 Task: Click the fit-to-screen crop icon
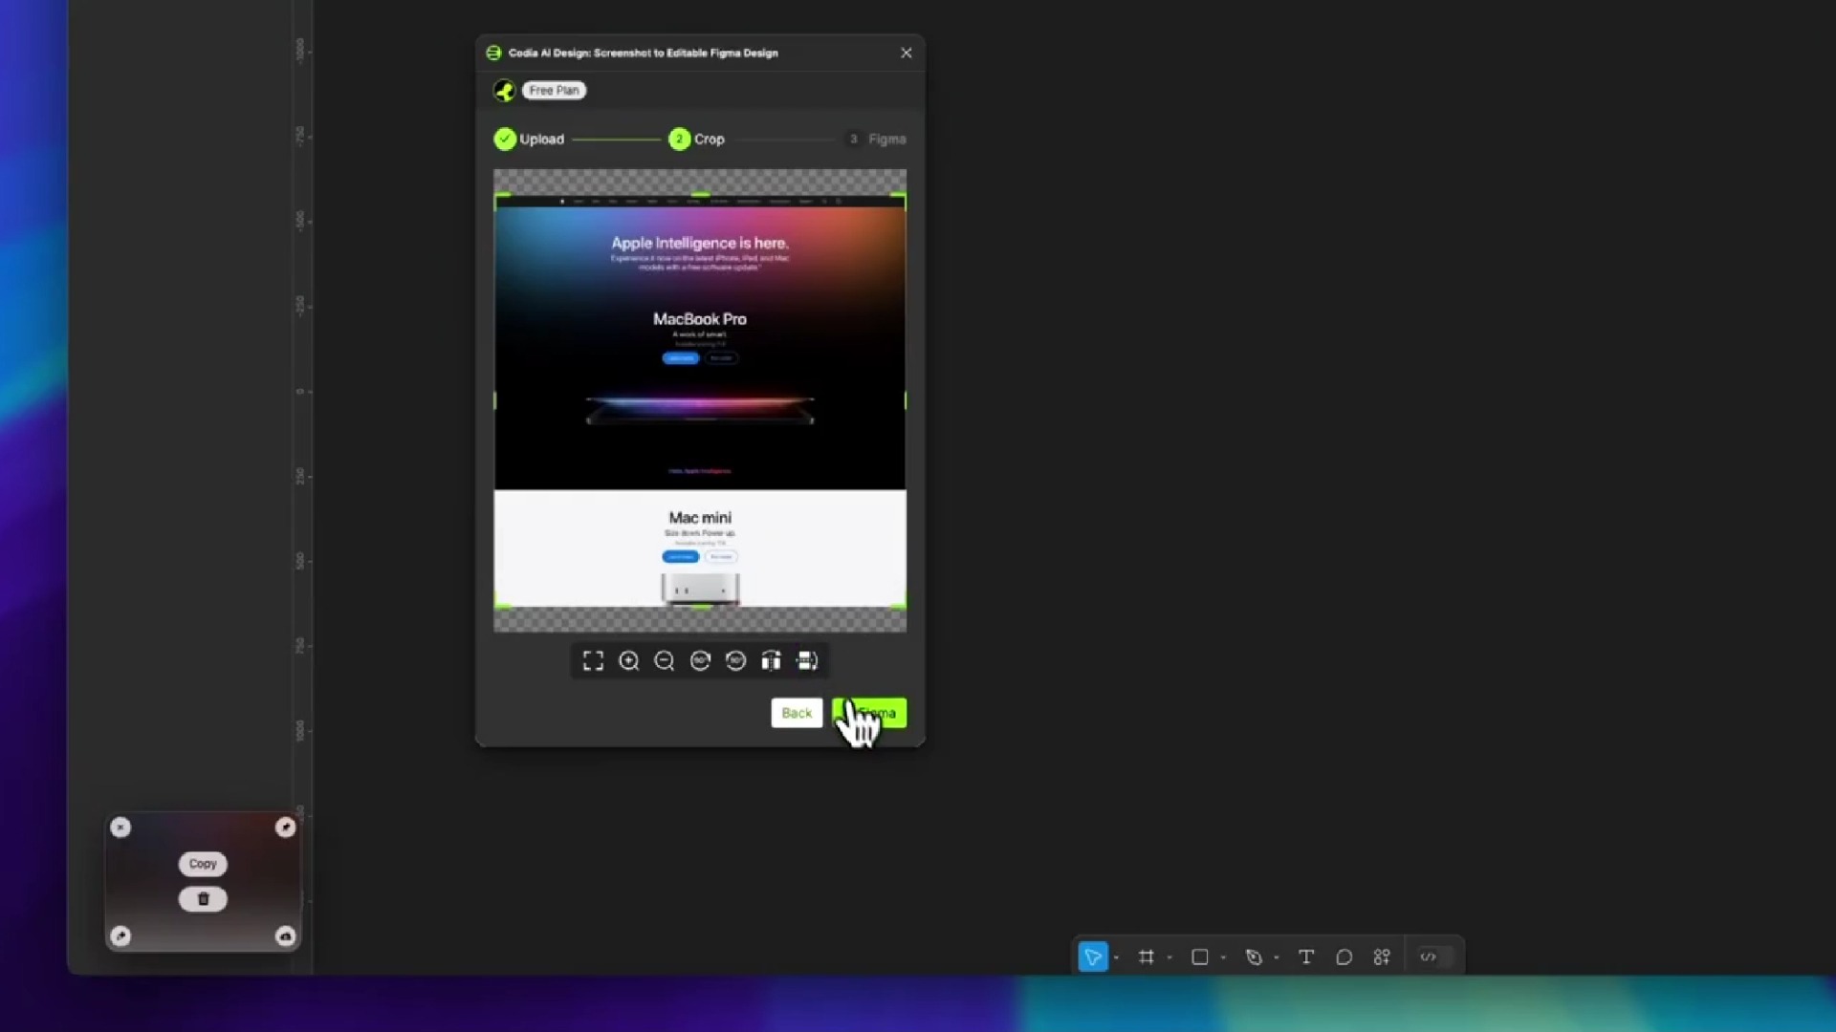point(593,661)
